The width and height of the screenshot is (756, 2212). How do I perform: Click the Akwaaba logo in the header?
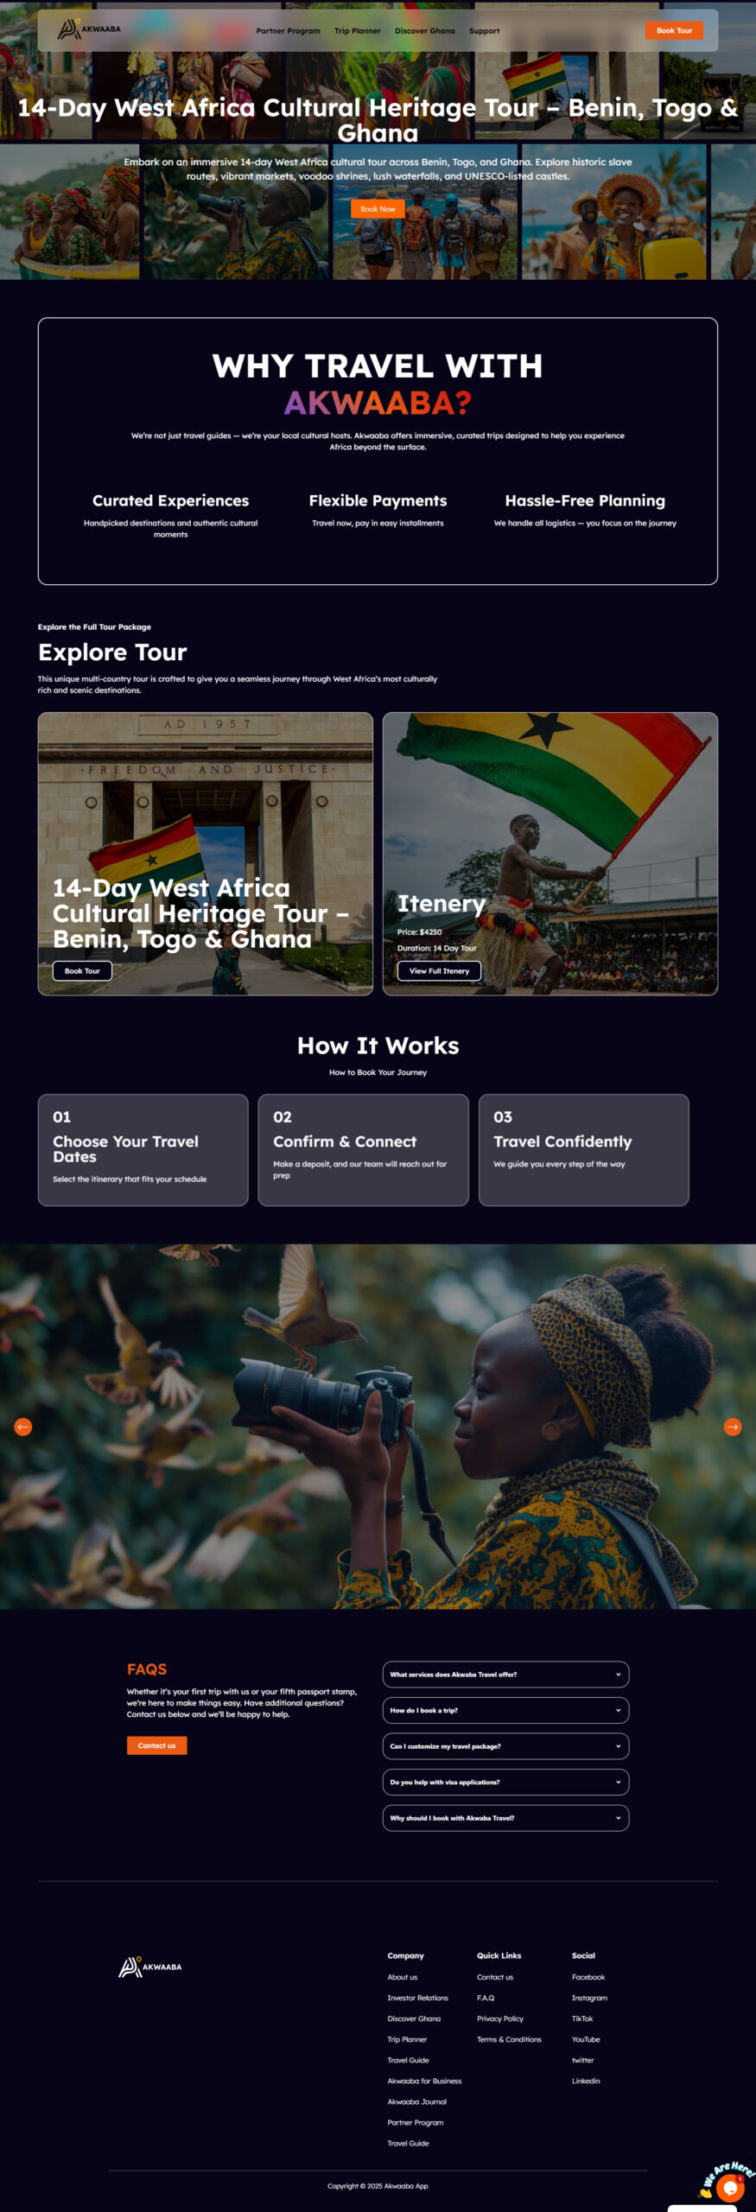click(89, 29)
